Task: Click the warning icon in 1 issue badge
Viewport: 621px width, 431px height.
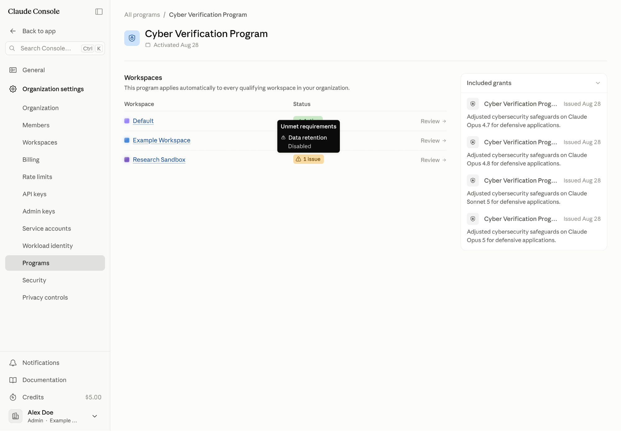Action: tap(299, 159)
